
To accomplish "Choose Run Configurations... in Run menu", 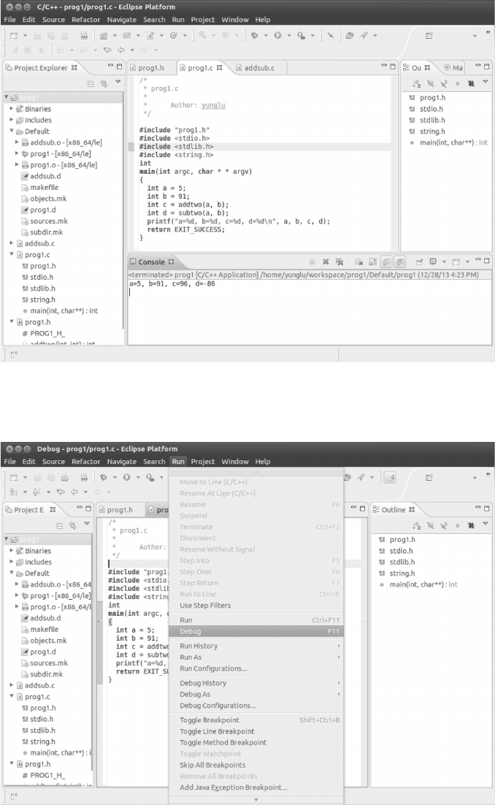I will point(213,668).
